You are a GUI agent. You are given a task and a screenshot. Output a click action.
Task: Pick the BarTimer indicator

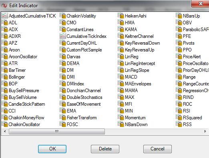[17, 70]
